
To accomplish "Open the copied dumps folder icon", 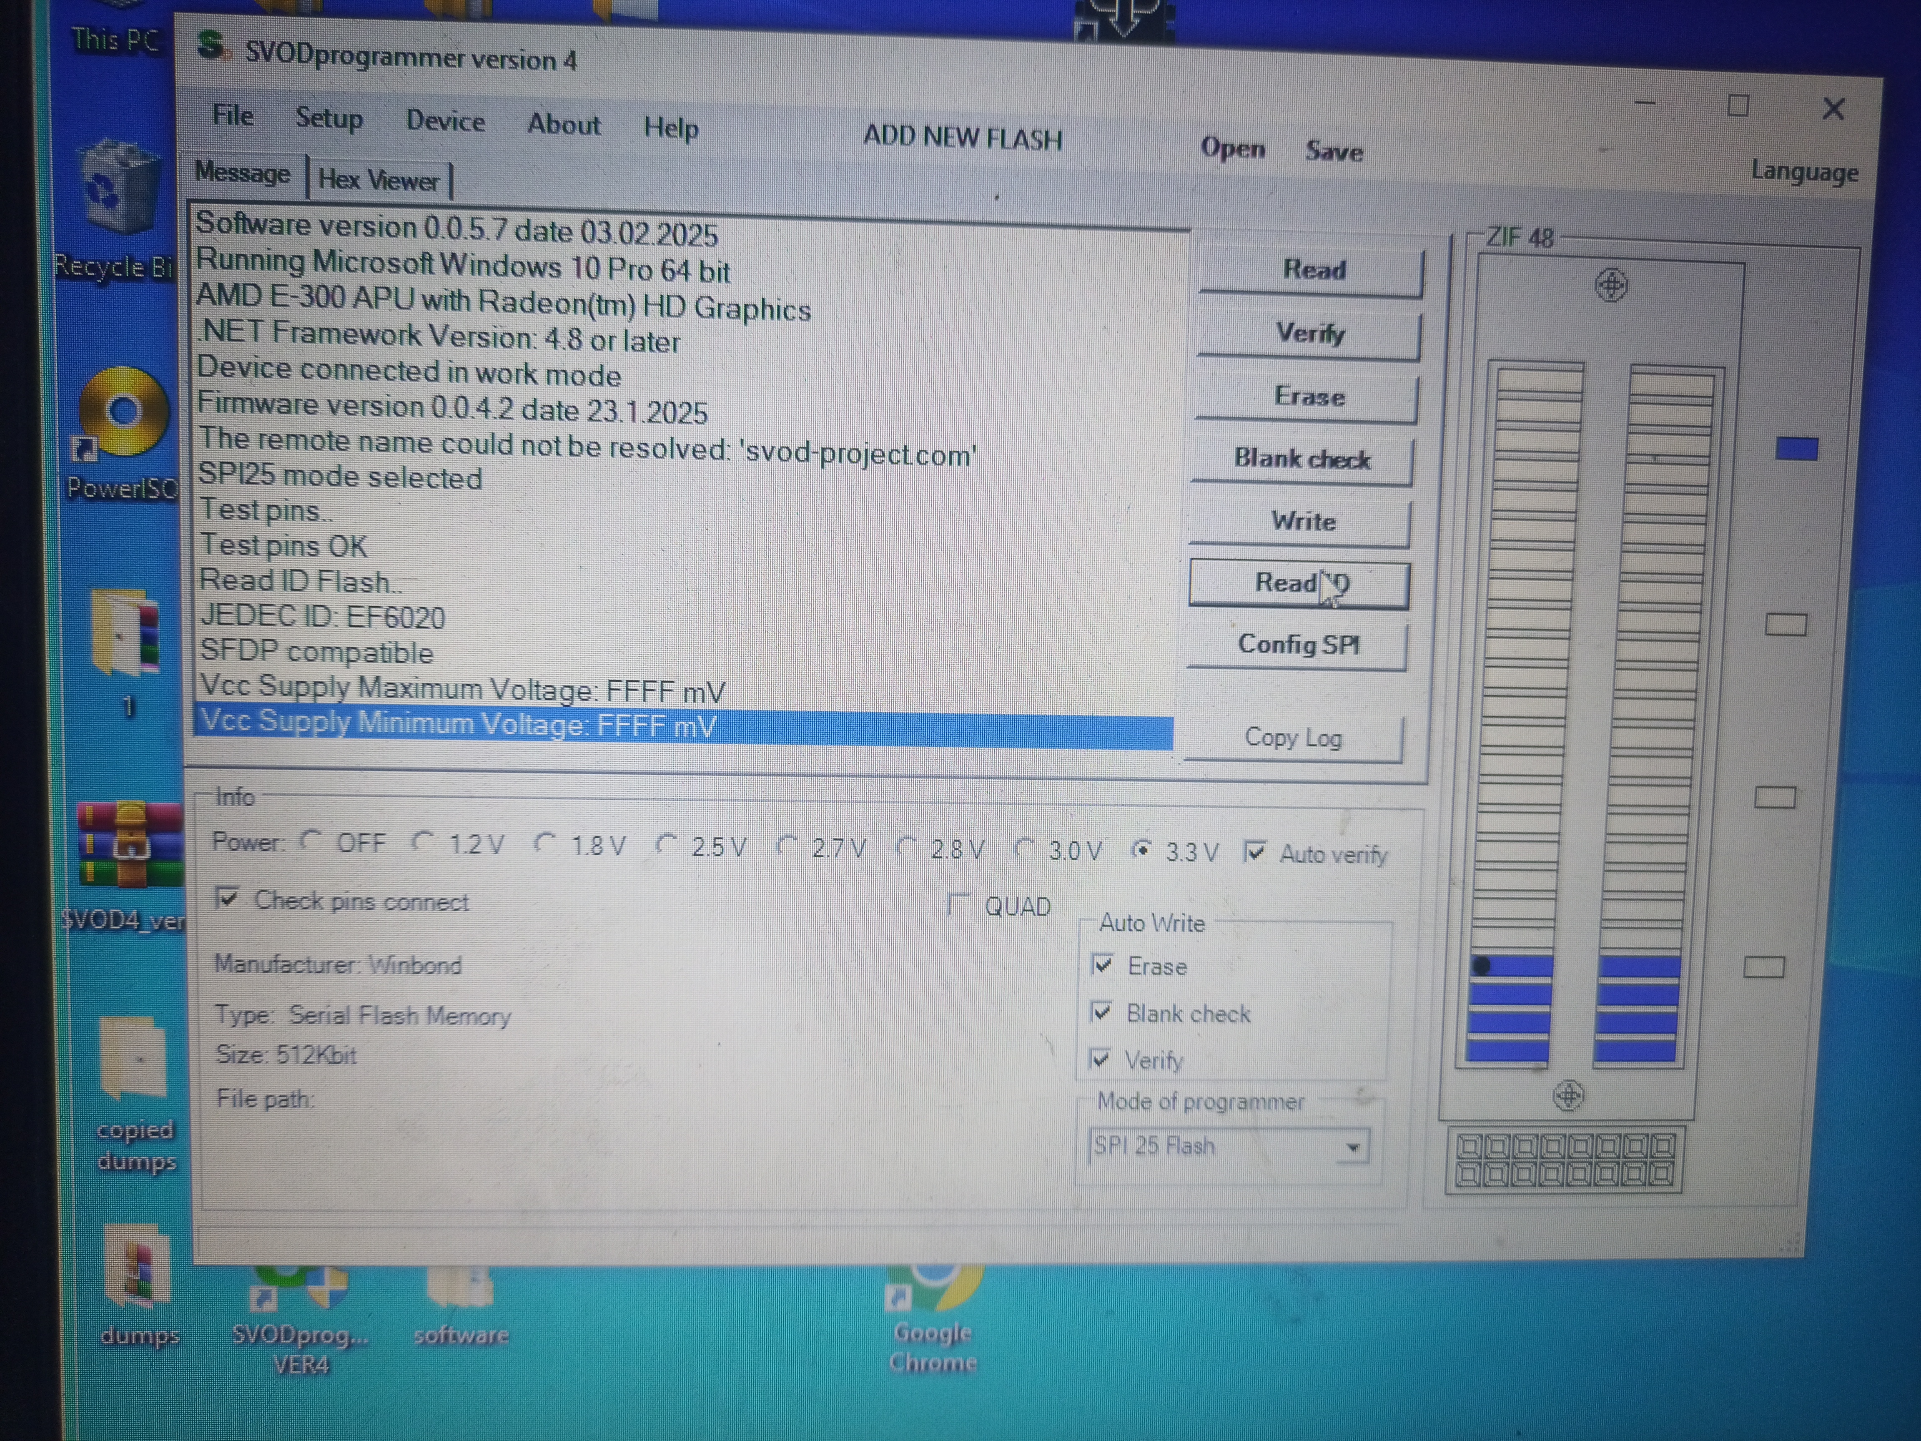I will click(135, 1059).
